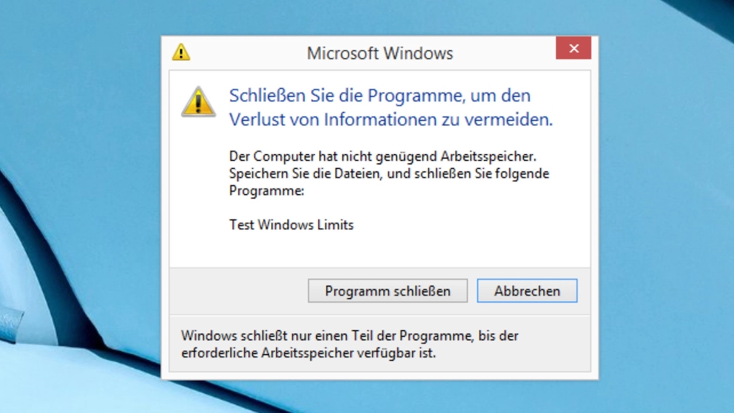Screen dimensions: 734x413
Task: Click heading line 'Verlust von Informationen zu vermeiden'
Action: coord(391,119)
